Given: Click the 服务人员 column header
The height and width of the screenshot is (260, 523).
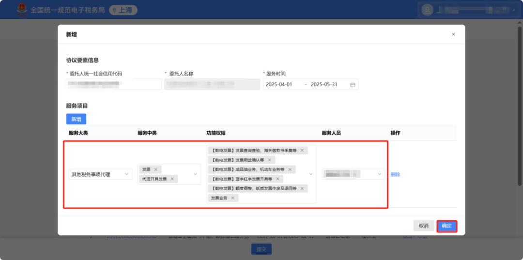Looking at the screenshot, I should (331, 133).
